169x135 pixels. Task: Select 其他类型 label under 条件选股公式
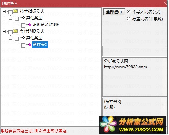(x=34, y=38)
